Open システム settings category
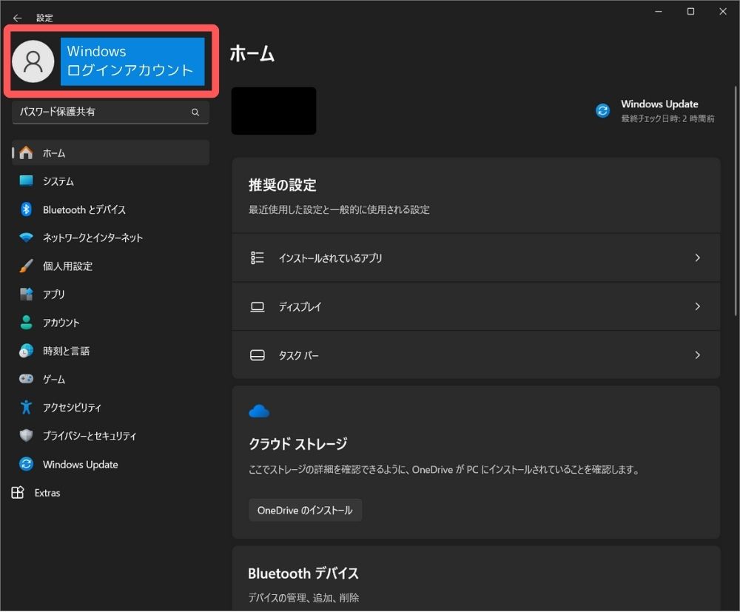Screen dimensions: 740x612 (110, 181)
